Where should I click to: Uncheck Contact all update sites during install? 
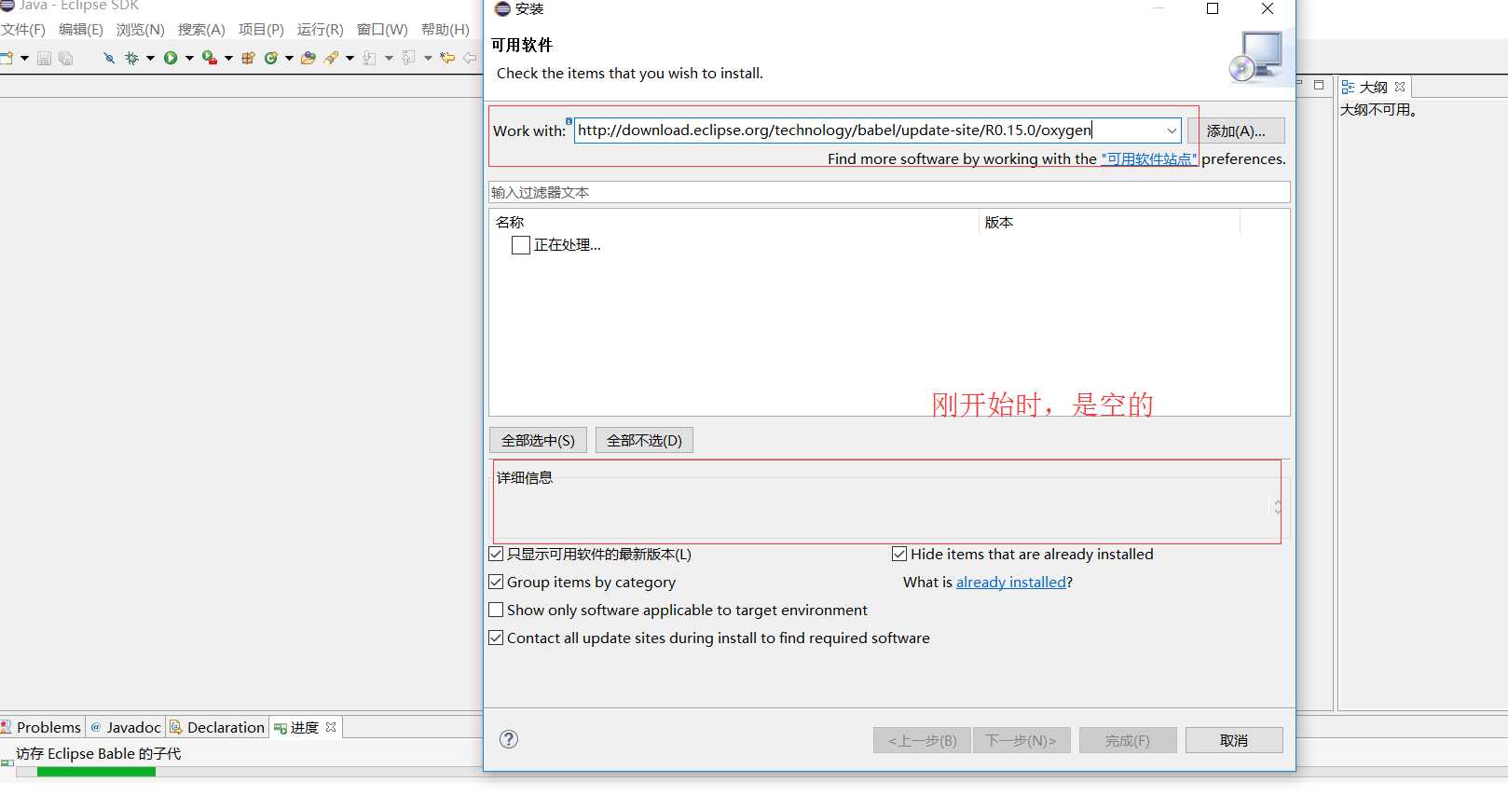point(497,638)
